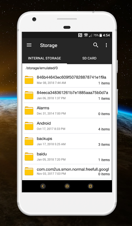The image size is (132, 226).
Task: Tap the 3 items count for backups
Action: [x=104, y=144]
